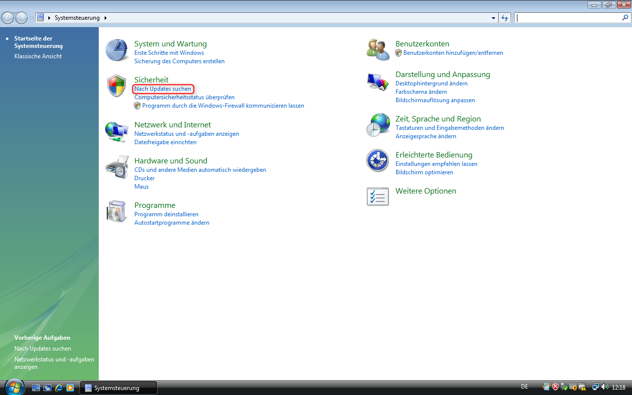
Task: Switch to Klassische Ansicht
Action: point(38,56)
